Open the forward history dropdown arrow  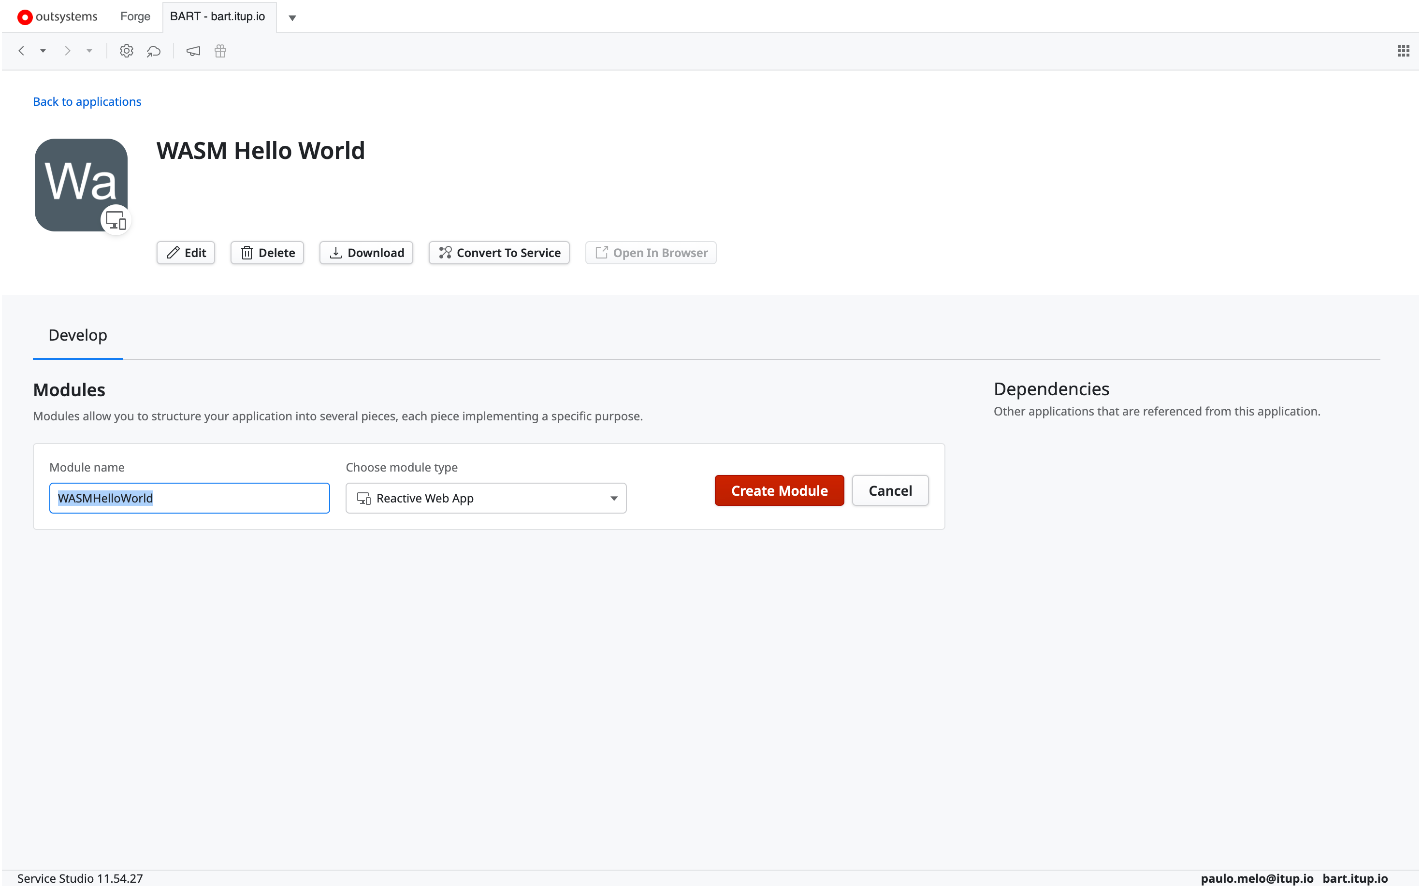89,51
